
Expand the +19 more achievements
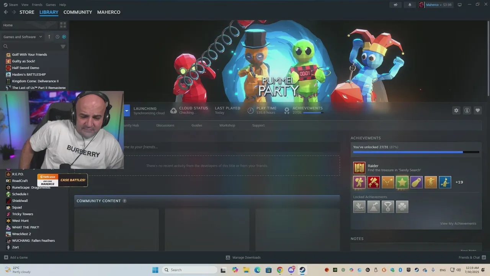click(459, 182)
